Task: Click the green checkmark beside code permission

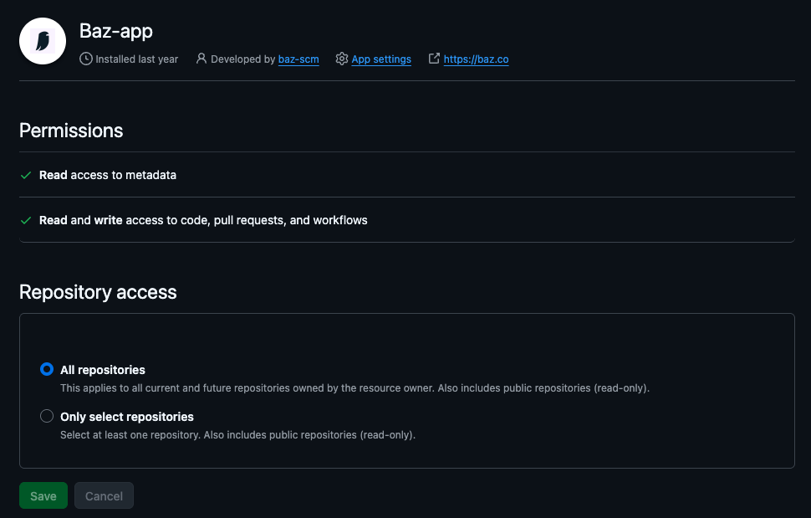Action: click(x=26, y=220)
